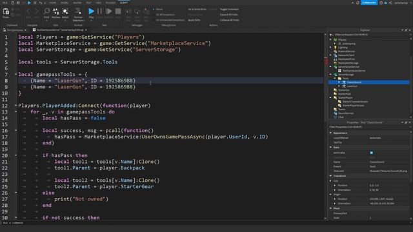Switch to the VIEW ribbon tab

tap(99, 3)
